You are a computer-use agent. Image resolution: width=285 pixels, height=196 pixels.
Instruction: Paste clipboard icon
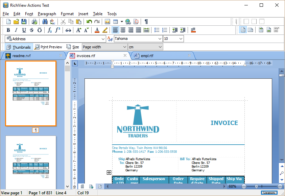(x=78, y=22)
